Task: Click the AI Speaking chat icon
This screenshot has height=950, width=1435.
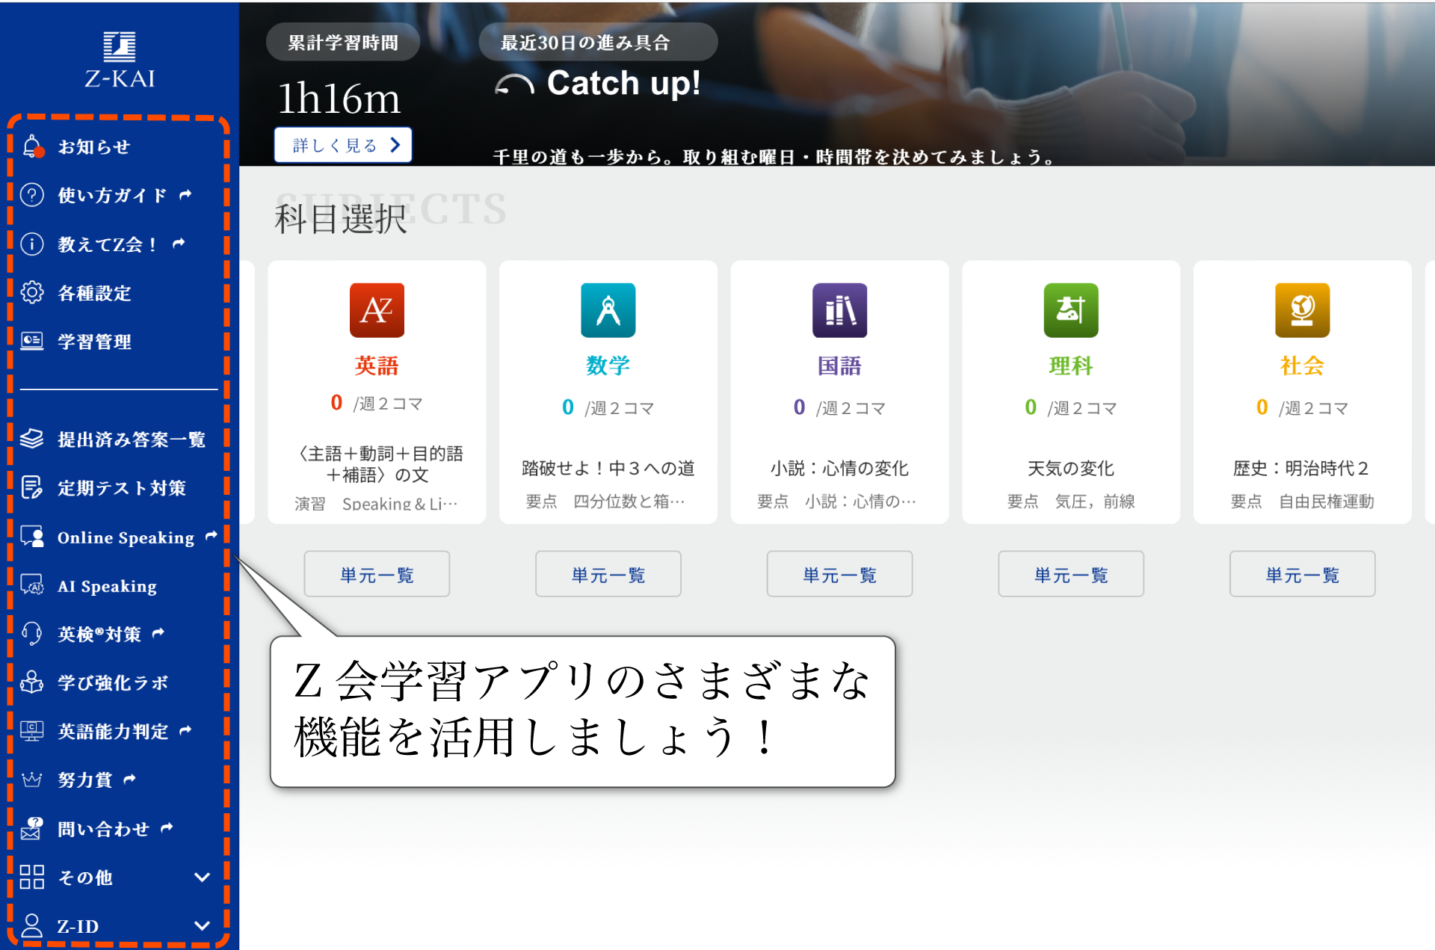Action: (x=32, y=585)
